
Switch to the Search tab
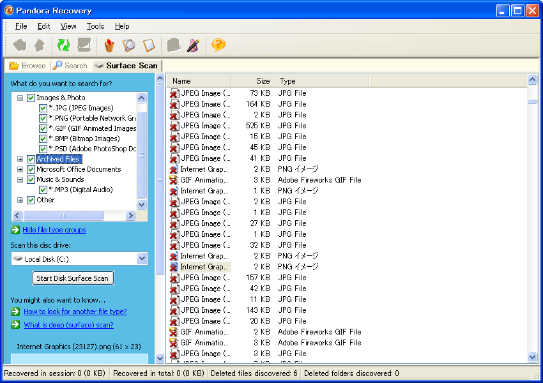click(x=70, y=65)
